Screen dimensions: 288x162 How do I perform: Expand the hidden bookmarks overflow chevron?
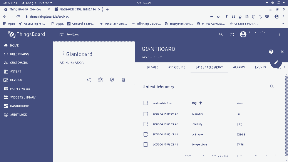point(283,24)
